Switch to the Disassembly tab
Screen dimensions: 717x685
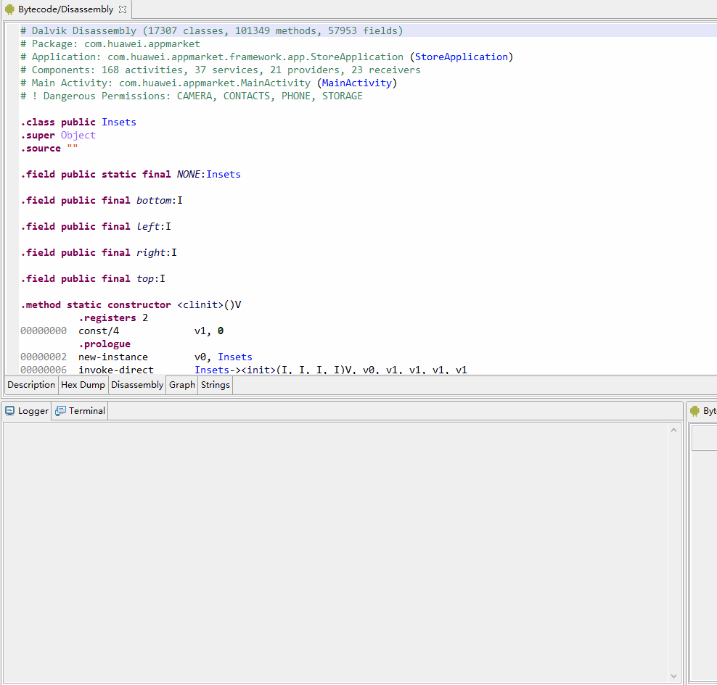pos(136,384)
